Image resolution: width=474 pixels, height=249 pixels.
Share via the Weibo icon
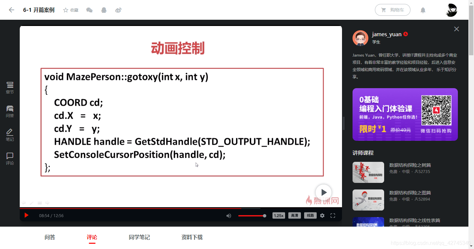tap(118, 10)
